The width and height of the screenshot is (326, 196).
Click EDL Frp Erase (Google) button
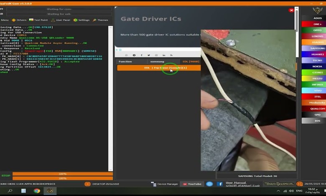tap(159, 68)
